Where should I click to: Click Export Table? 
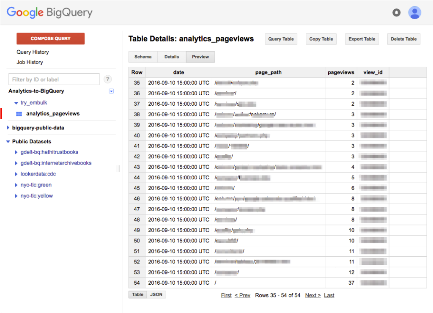pyautogui.click(x=362, y=38)
